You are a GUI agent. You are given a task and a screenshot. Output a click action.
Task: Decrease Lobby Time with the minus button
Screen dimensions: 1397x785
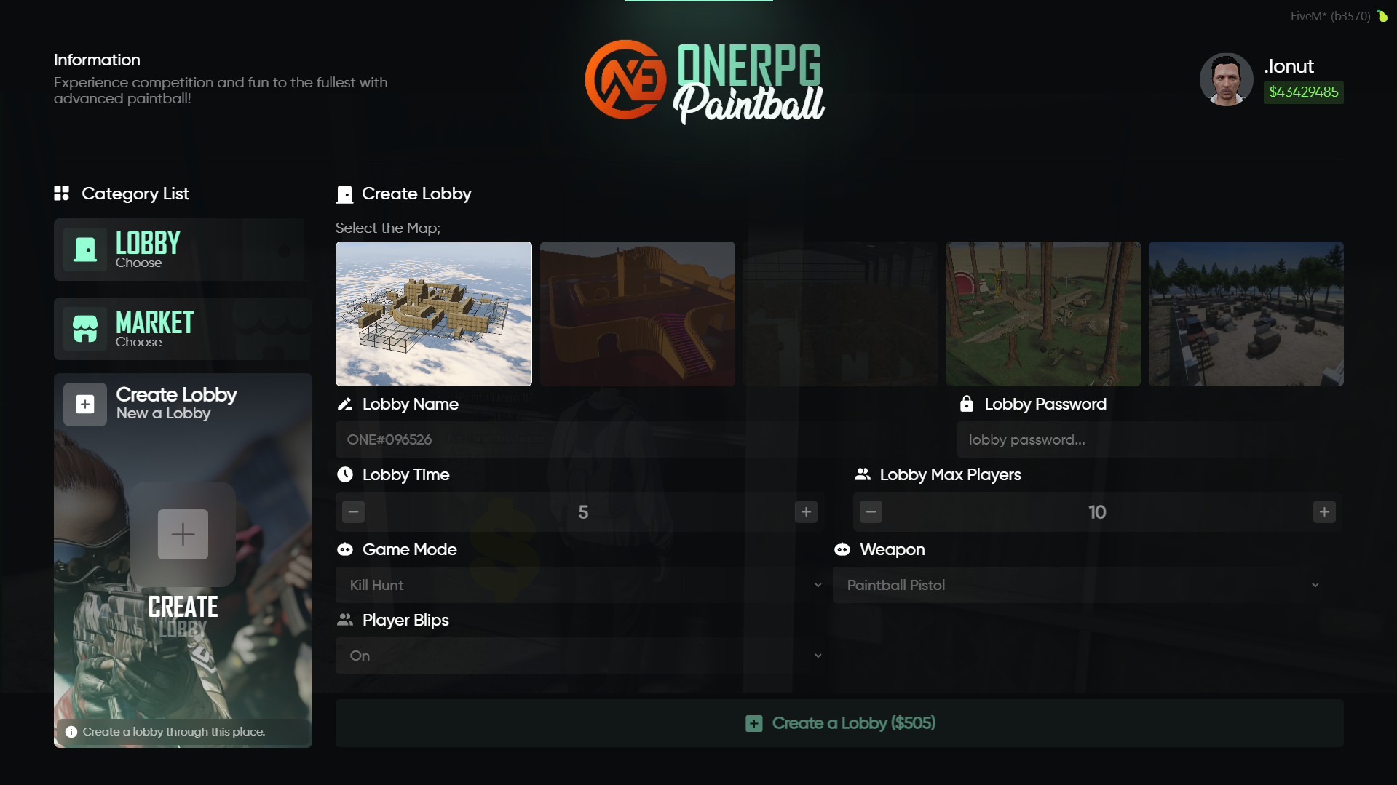[354, 512]
